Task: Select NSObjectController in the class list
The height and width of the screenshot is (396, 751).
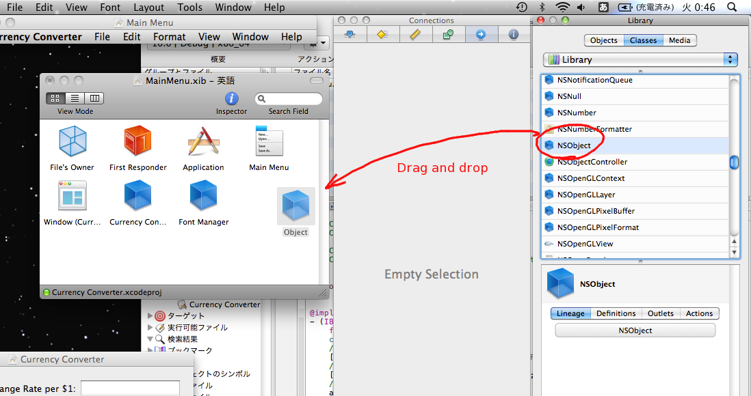Action: (635, 162)
